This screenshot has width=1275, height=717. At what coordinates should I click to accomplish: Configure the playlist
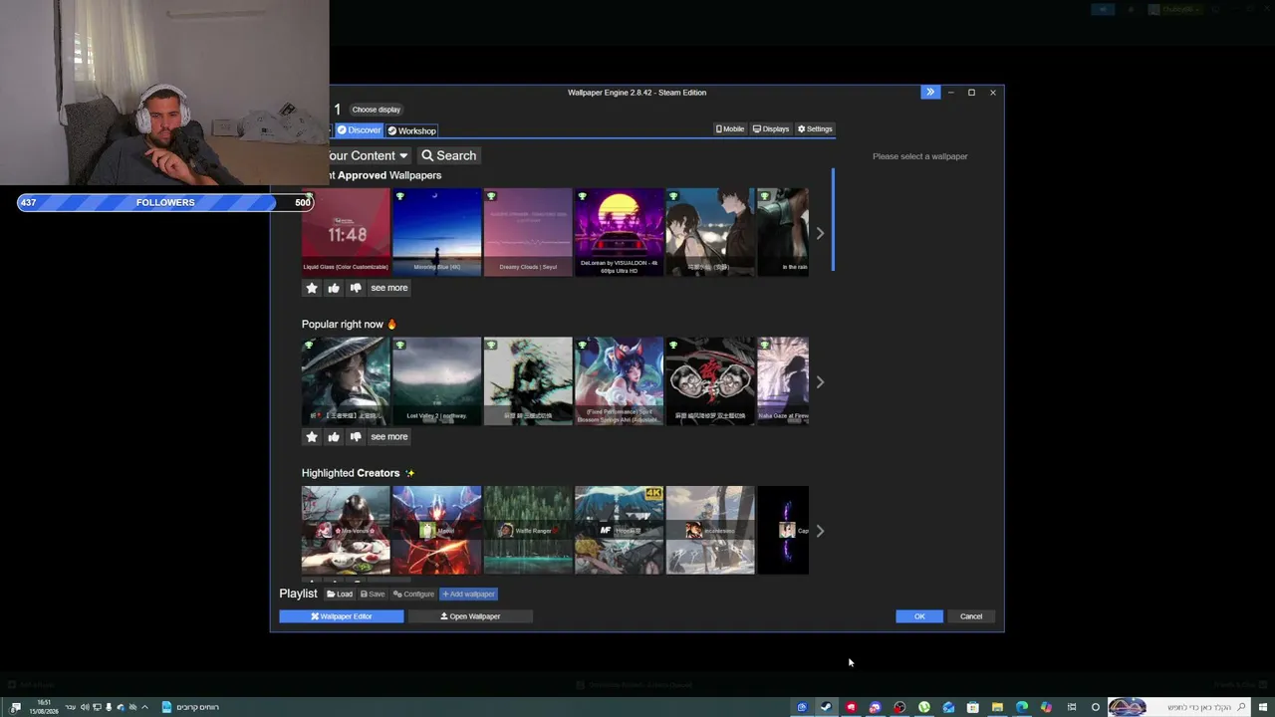(413, 595)
